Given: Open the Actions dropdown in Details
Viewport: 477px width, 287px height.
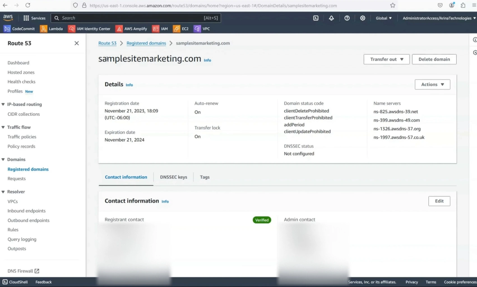Looking at the screenshot, I should 432,84.
